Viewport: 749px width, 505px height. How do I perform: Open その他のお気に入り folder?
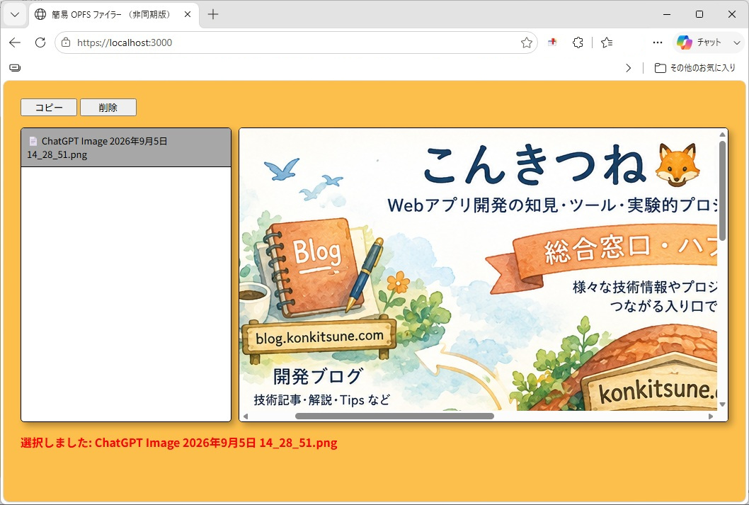click(694, 68)
